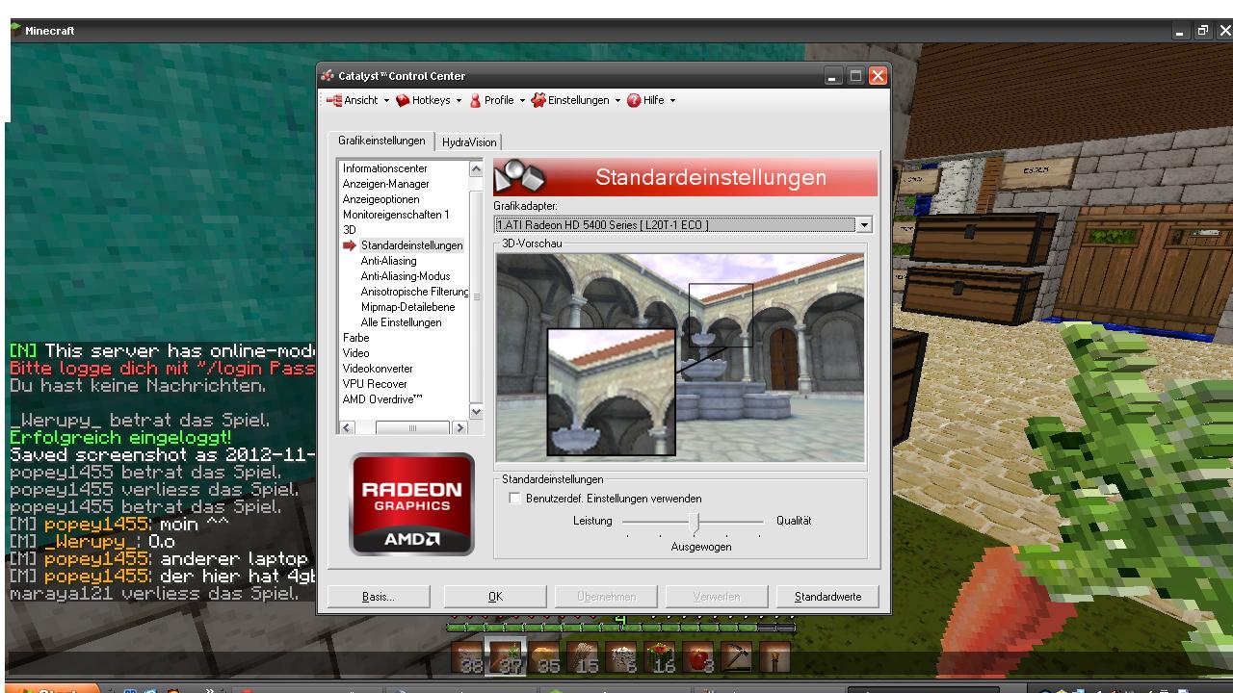The width and height of the screenshot is (1233, 693).
Task: Select the Grafikeinstellungen tab
Action: [x=381, y=141]
